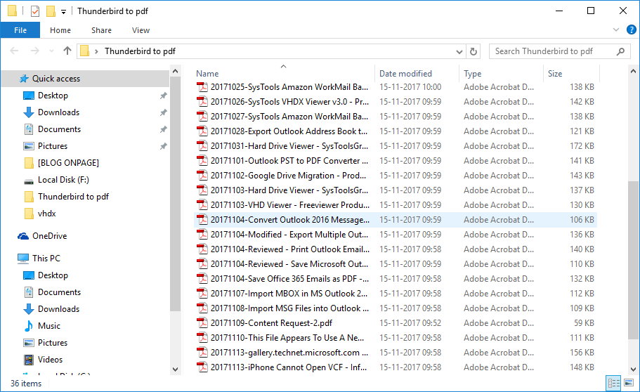Image resolution: width=640 pixels, height=392 pixels.
Task: Switch to the Home ribbon tab
Action: click(60, 30)
